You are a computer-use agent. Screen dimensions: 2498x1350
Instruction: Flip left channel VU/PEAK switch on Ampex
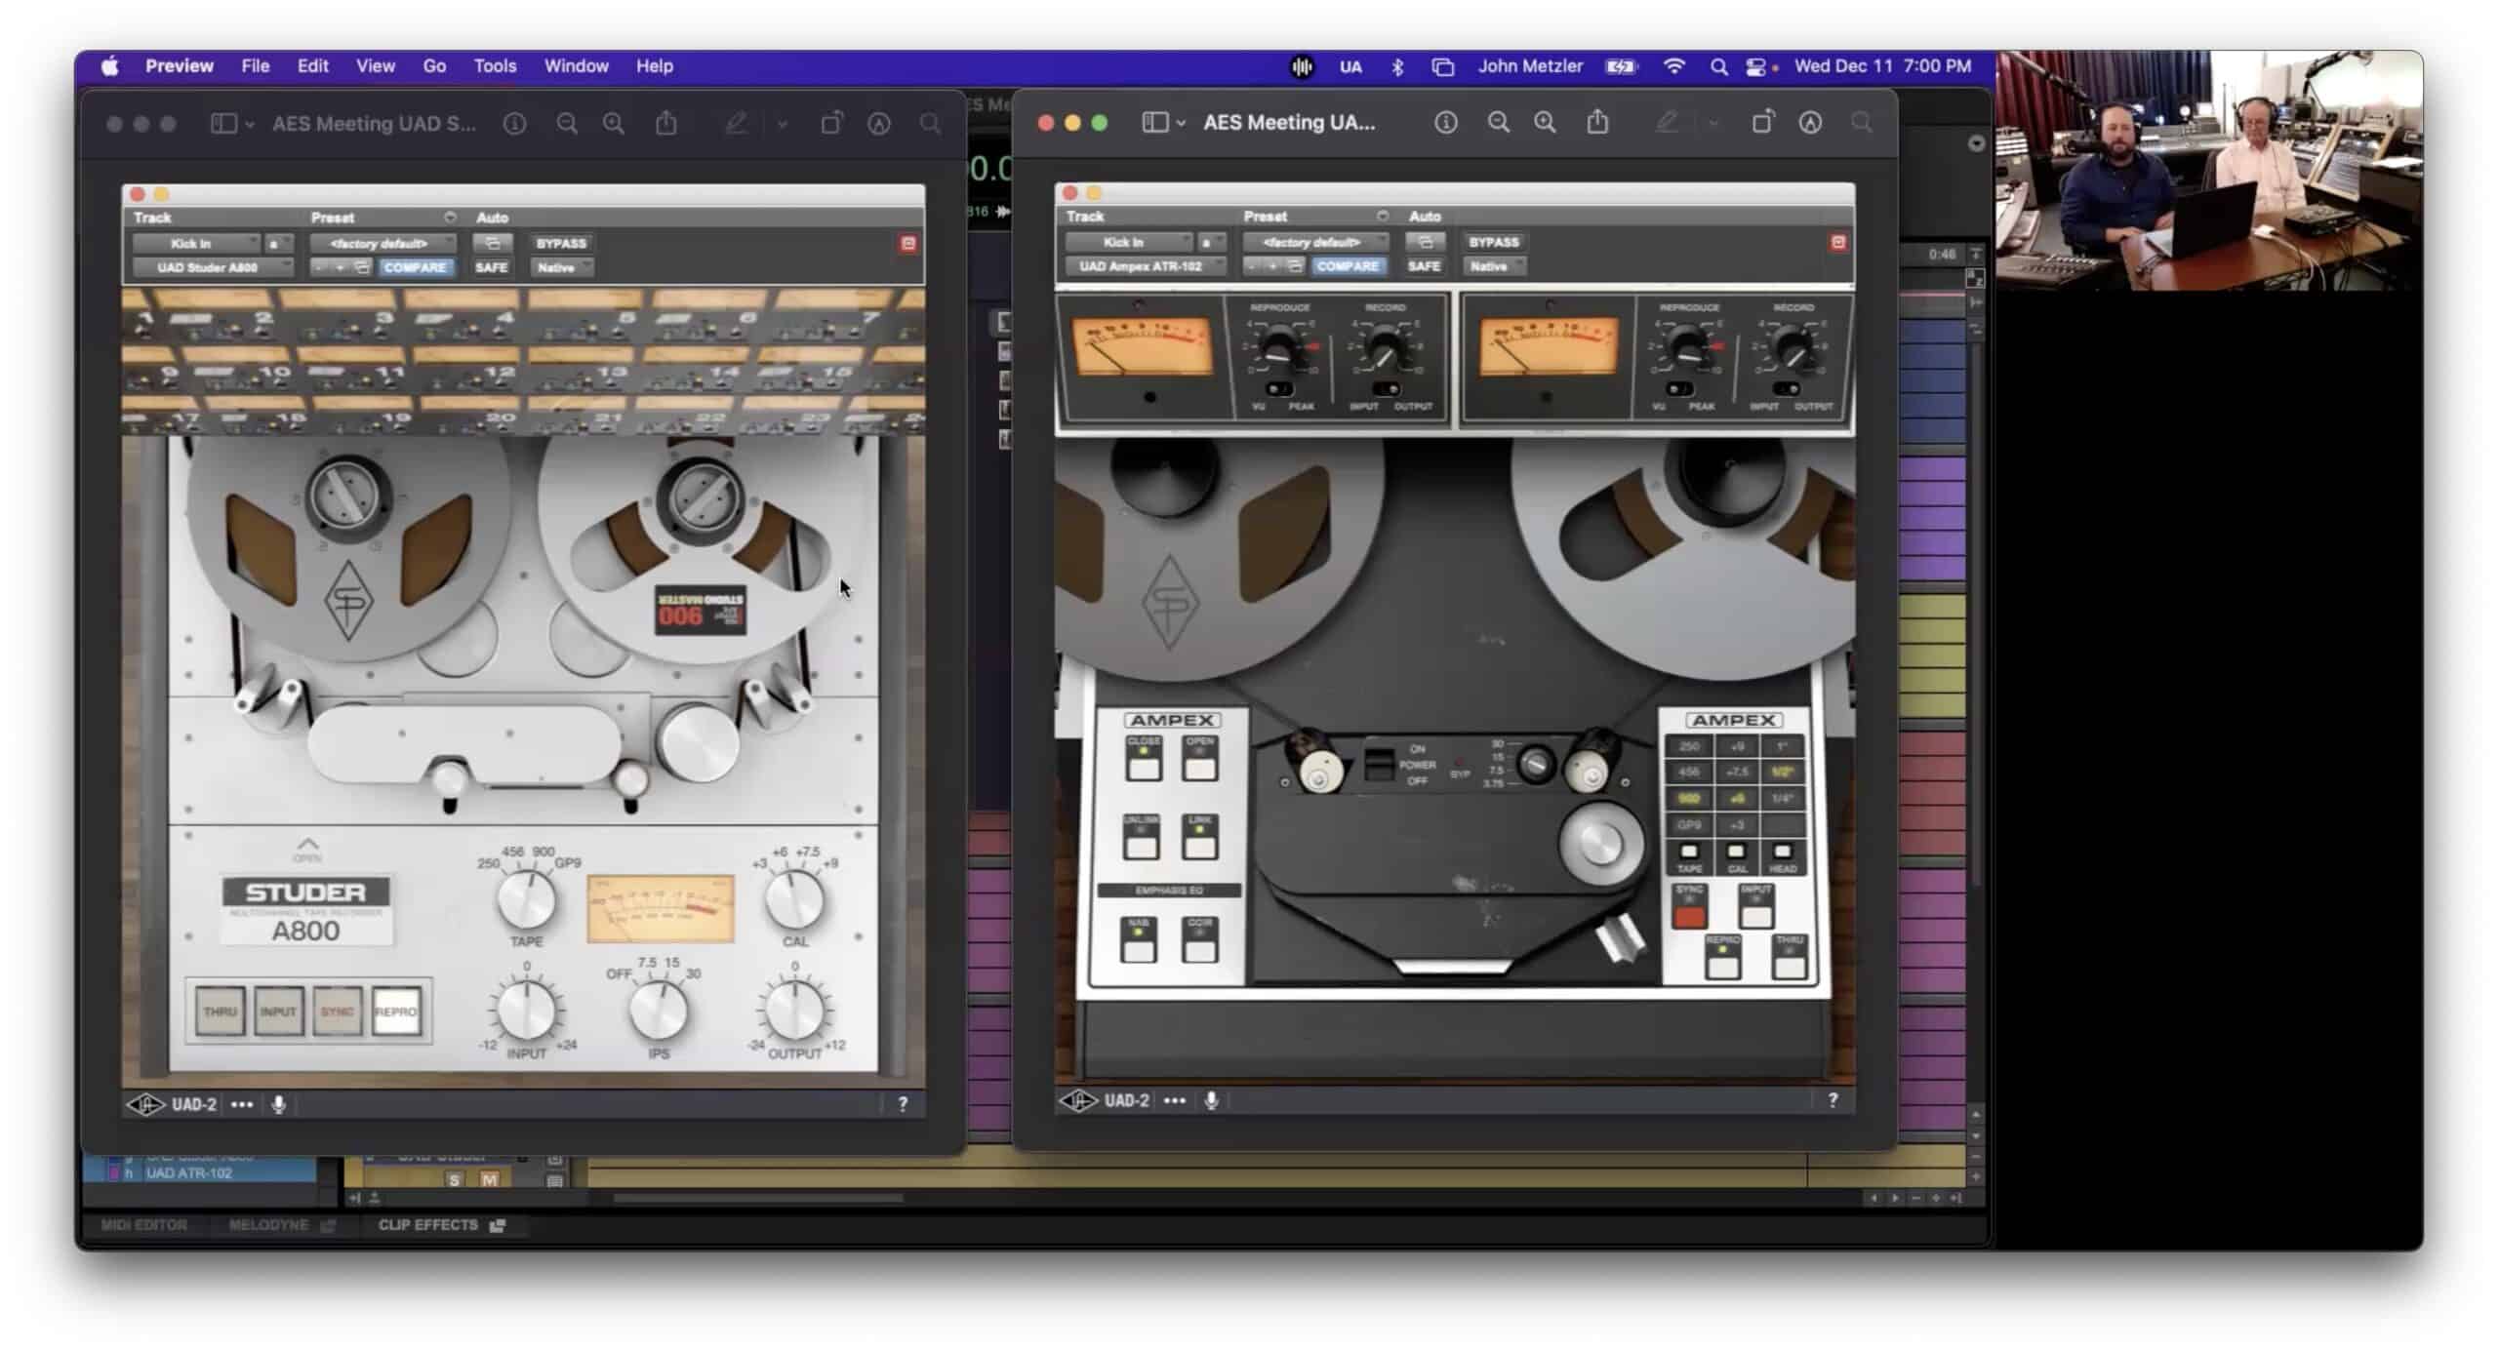1278,389
